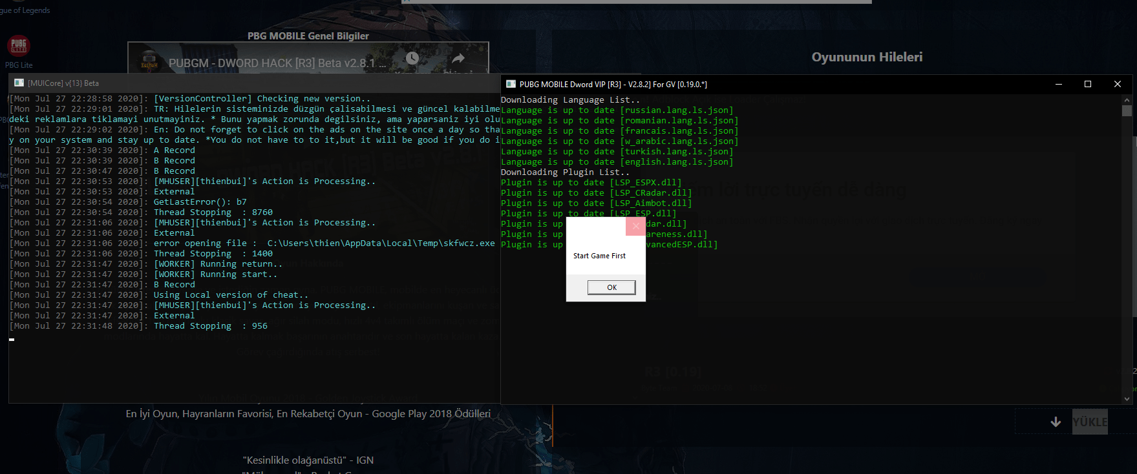
Task: Click the '[turkish.lang.ls.json]' language line
Action: pos(617,152)
